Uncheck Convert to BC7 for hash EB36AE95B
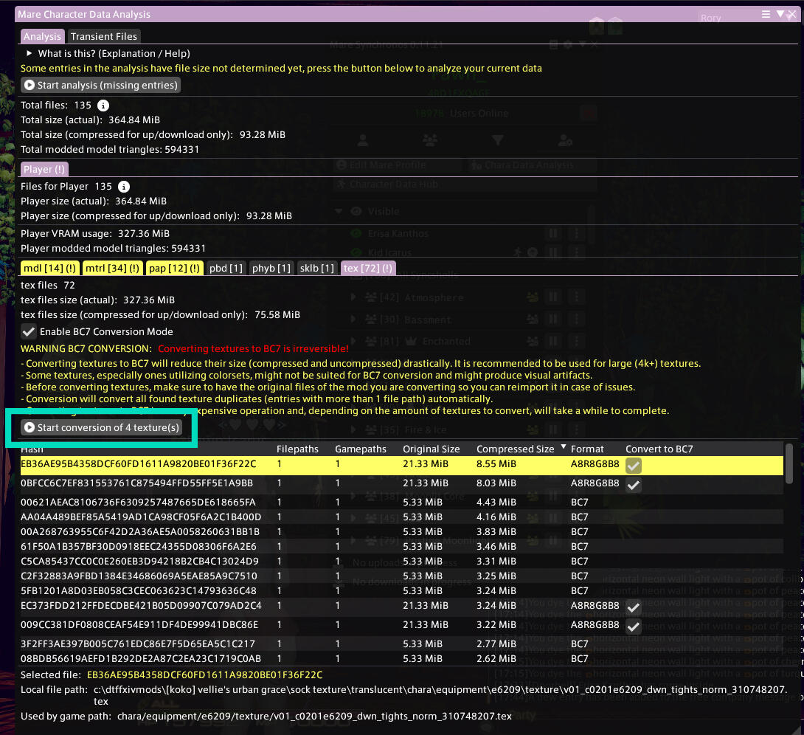Viewport: 804px width, 735px height. (x=633, y=465)
